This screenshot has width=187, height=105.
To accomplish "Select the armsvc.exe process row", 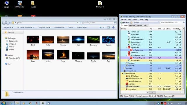I will click(151, 34).
